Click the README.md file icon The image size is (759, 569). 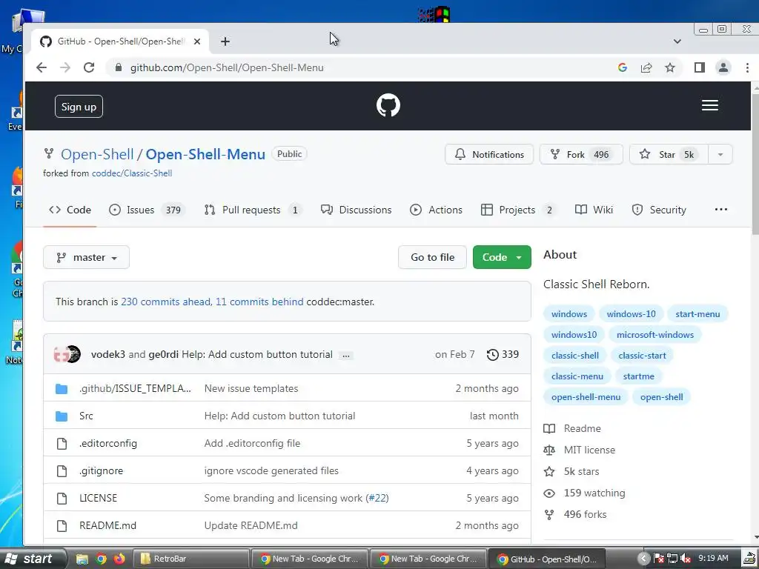click(62, 526)
